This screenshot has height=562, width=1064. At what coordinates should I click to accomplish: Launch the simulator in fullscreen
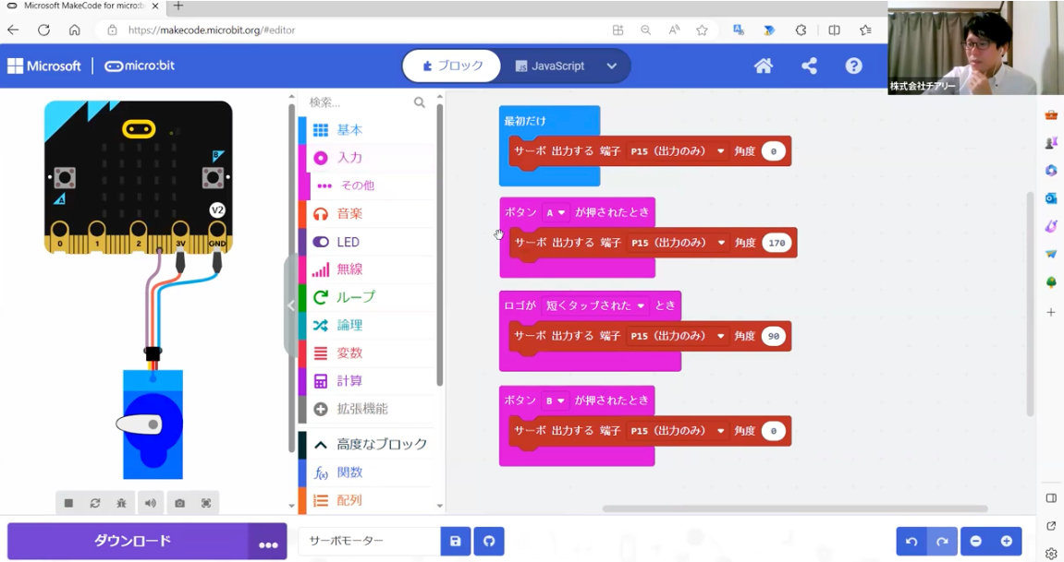point(206,503)
